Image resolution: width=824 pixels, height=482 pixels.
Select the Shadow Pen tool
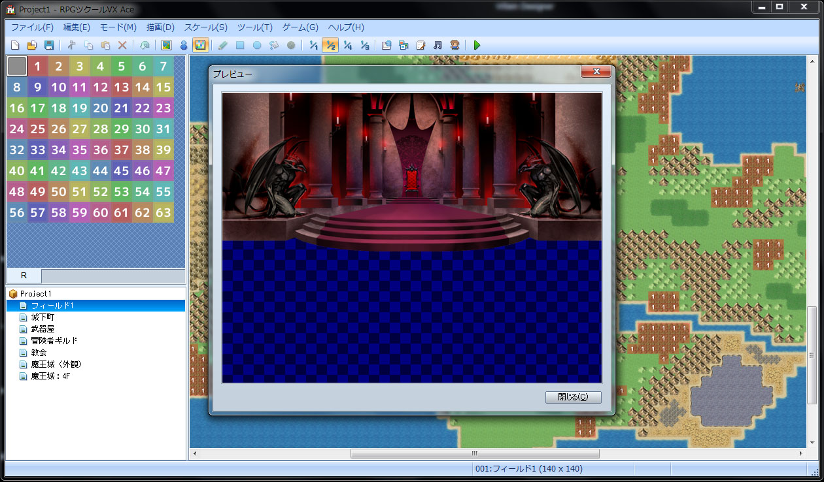291,46
